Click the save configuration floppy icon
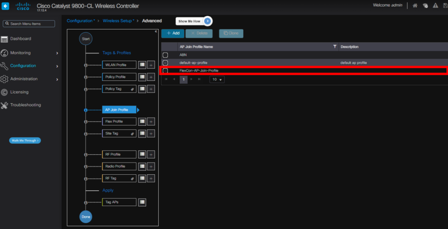 click(445, 5)
